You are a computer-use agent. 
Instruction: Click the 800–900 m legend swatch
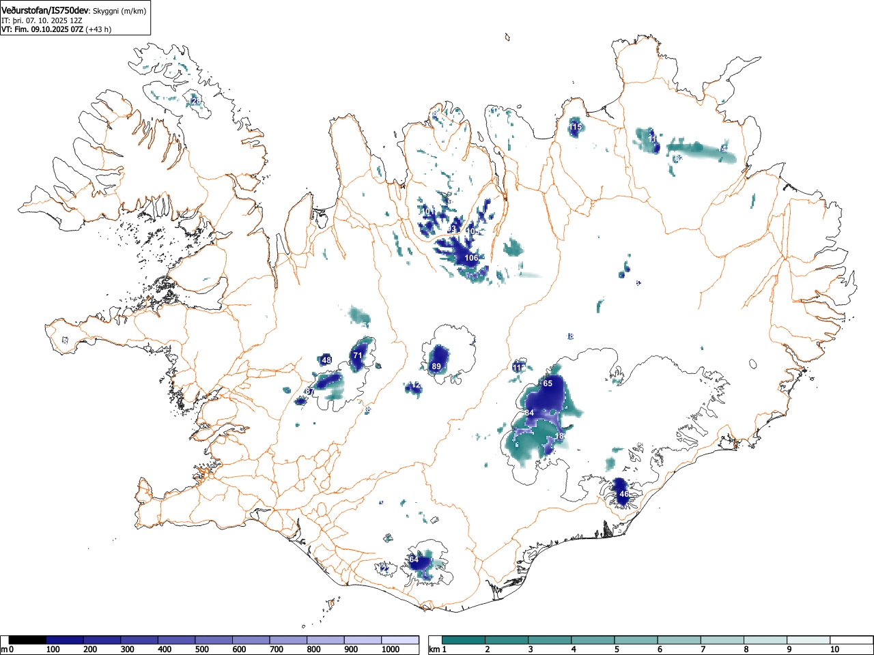(326, 640)
